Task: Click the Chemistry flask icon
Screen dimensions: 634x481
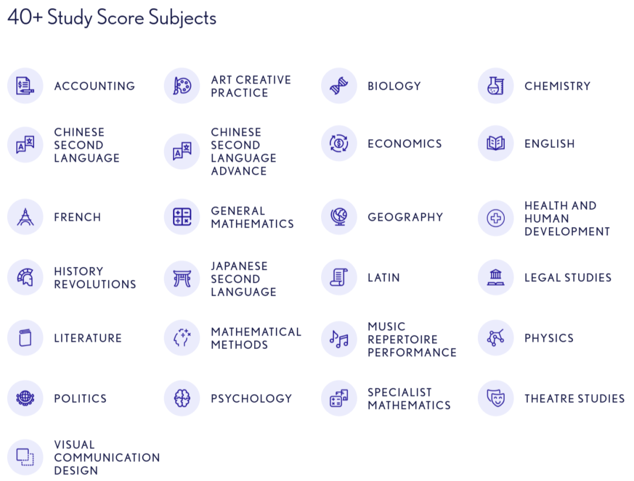Action: 495,86
